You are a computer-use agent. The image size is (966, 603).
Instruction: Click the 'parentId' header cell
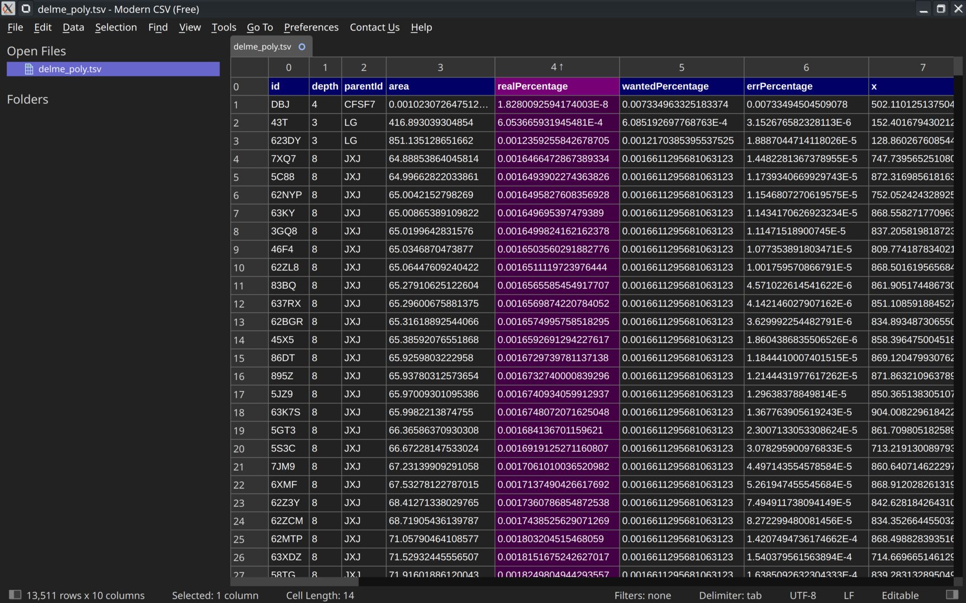point(364,87)
